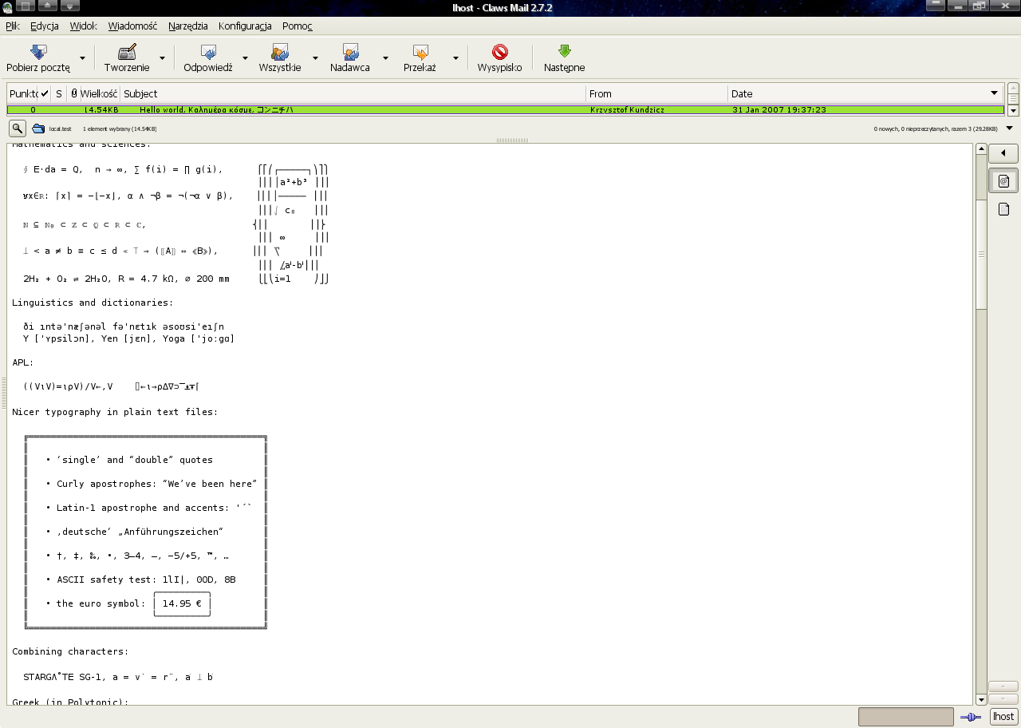
Task: Open the Wiadomość menu
Action: point(132,26)
